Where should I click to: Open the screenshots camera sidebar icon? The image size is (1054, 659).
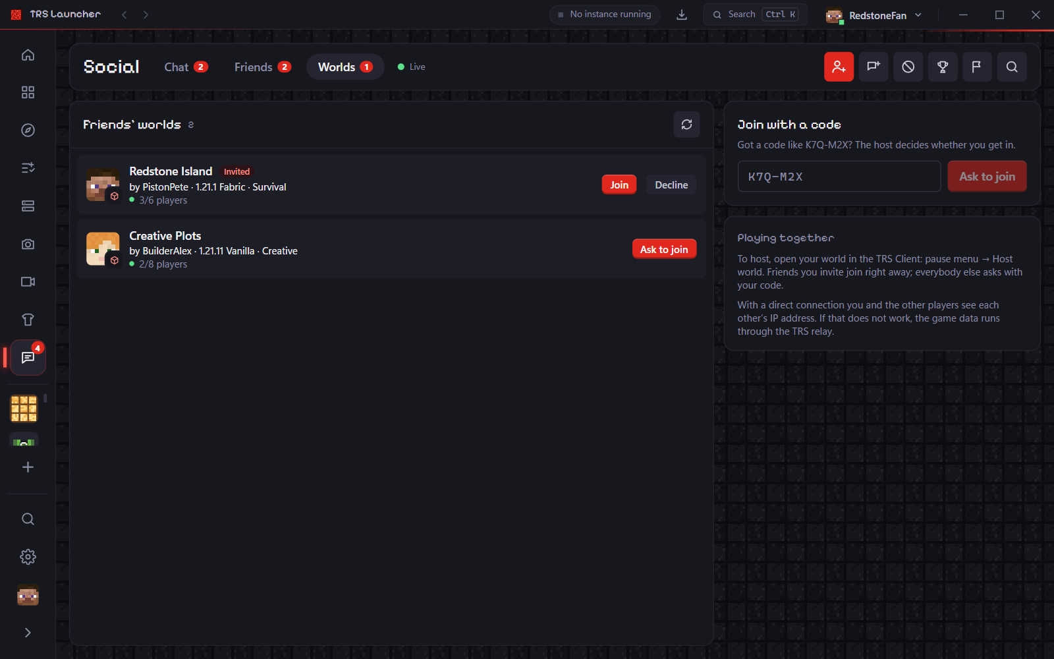coord(28,244)
